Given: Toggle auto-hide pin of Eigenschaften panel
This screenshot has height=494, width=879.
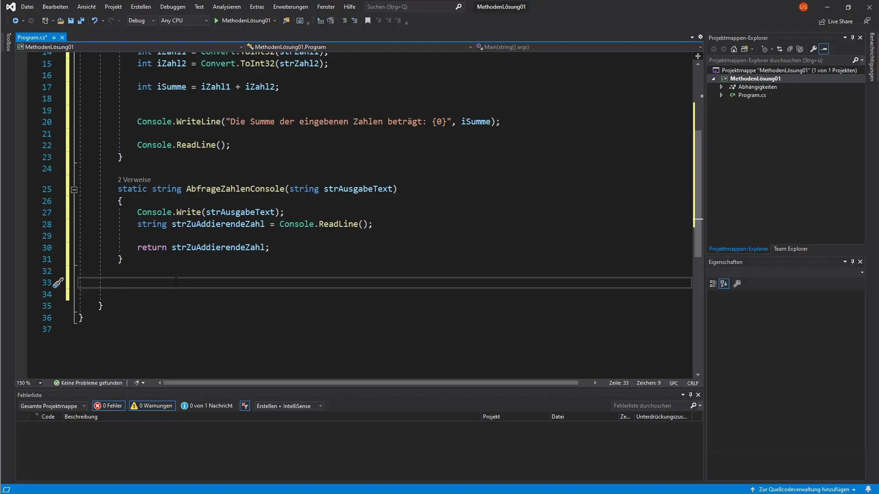Looking at the screenshot, I should tap(852, 262).
